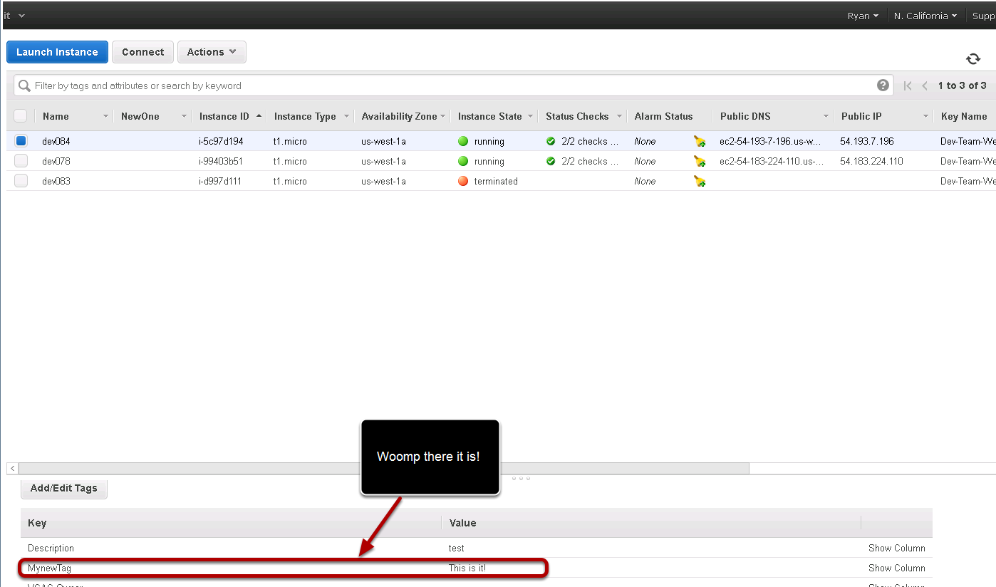Click the 'test' tag value cell

coord(456,548)
